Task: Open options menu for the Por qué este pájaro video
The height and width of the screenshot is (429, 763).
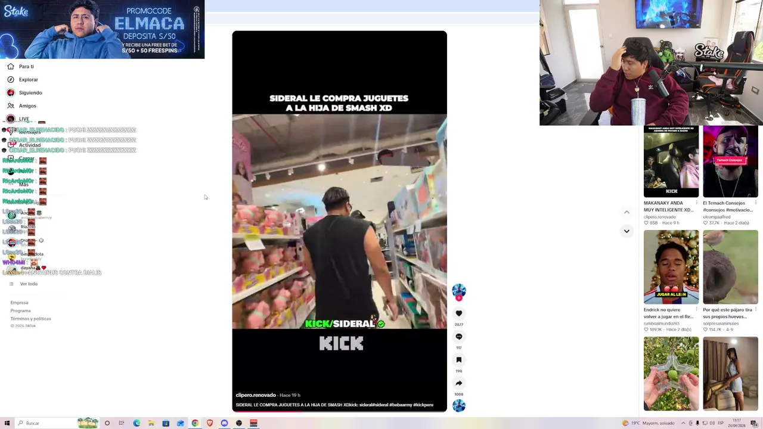Action: (x=756, y=310)
